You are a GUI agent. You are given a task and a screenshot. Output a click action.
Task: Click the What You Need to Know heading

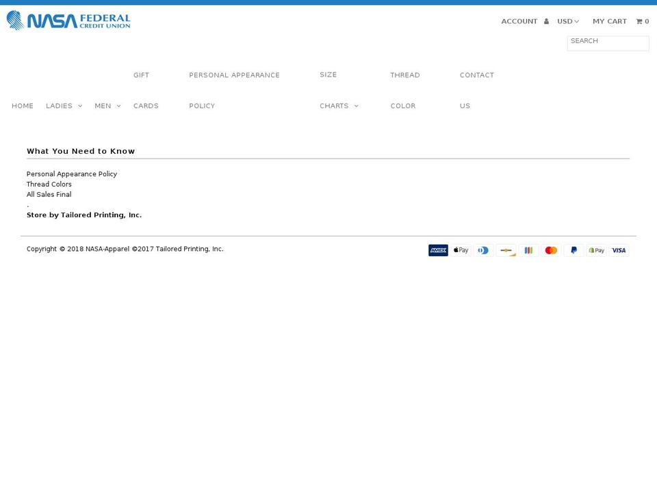coord(81,151)
